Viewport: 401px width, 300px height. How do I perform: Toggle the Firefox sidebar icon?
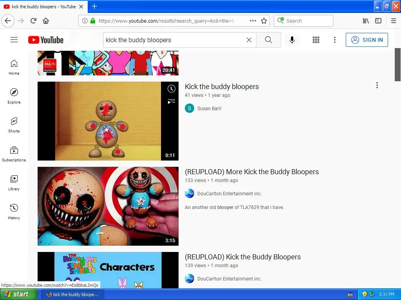pos(378,21)
